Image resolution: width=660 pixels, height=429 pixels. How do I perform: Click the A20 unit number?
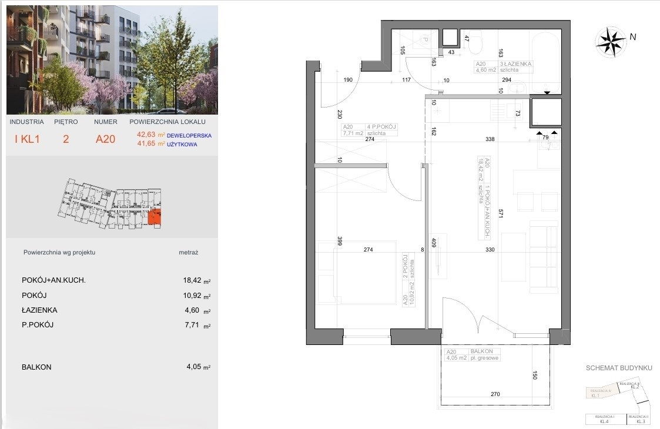pos(106,139)
